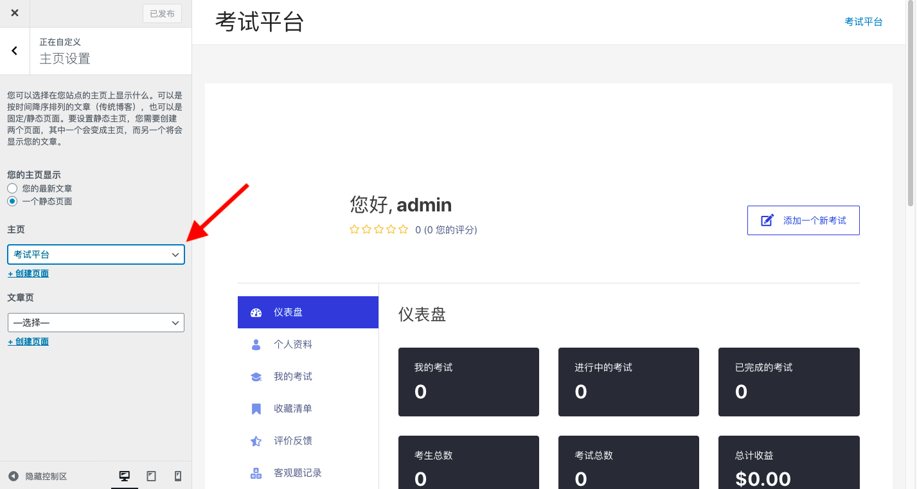Click the fifth rating star under admin
The height and width of the screenshot is (489, 917).
click(x=403, y=229)
